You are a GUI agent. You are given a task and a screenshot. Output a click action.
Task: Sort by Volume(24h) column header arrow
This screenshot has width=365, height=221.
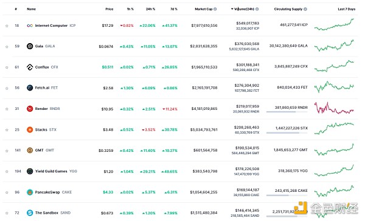pos(232,9)
